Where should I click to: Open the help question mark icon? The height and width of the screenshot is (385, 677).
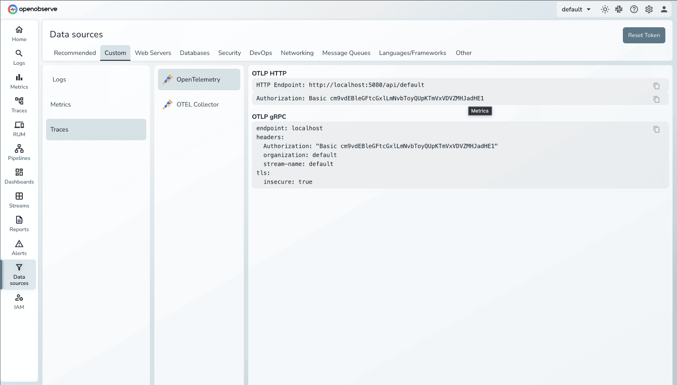click(634, 9)
